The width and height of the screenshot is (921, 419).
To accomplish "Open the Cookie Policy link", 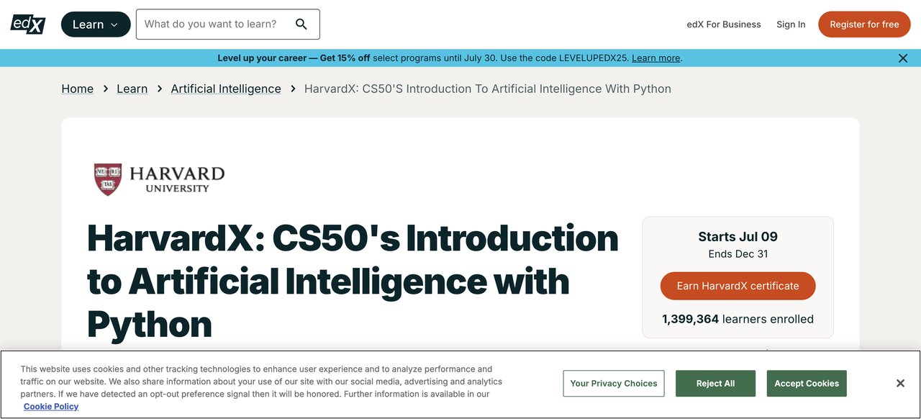I will (51, 407).
